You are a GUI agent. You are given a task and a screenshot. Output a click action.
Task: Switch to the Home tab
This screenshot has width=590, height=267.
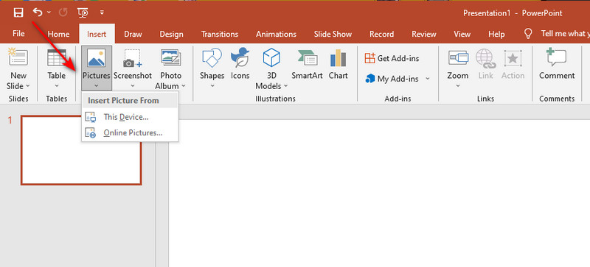(x=58, y=34)
